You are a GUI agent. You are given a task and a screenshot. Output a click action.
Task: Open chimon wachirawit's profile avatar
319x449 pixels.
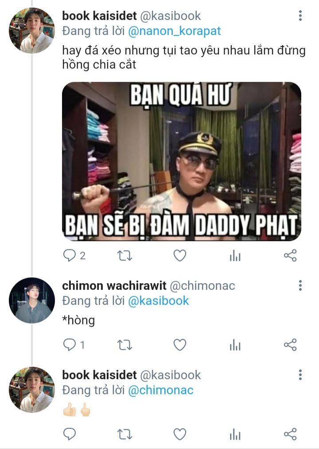click(32, 300)
